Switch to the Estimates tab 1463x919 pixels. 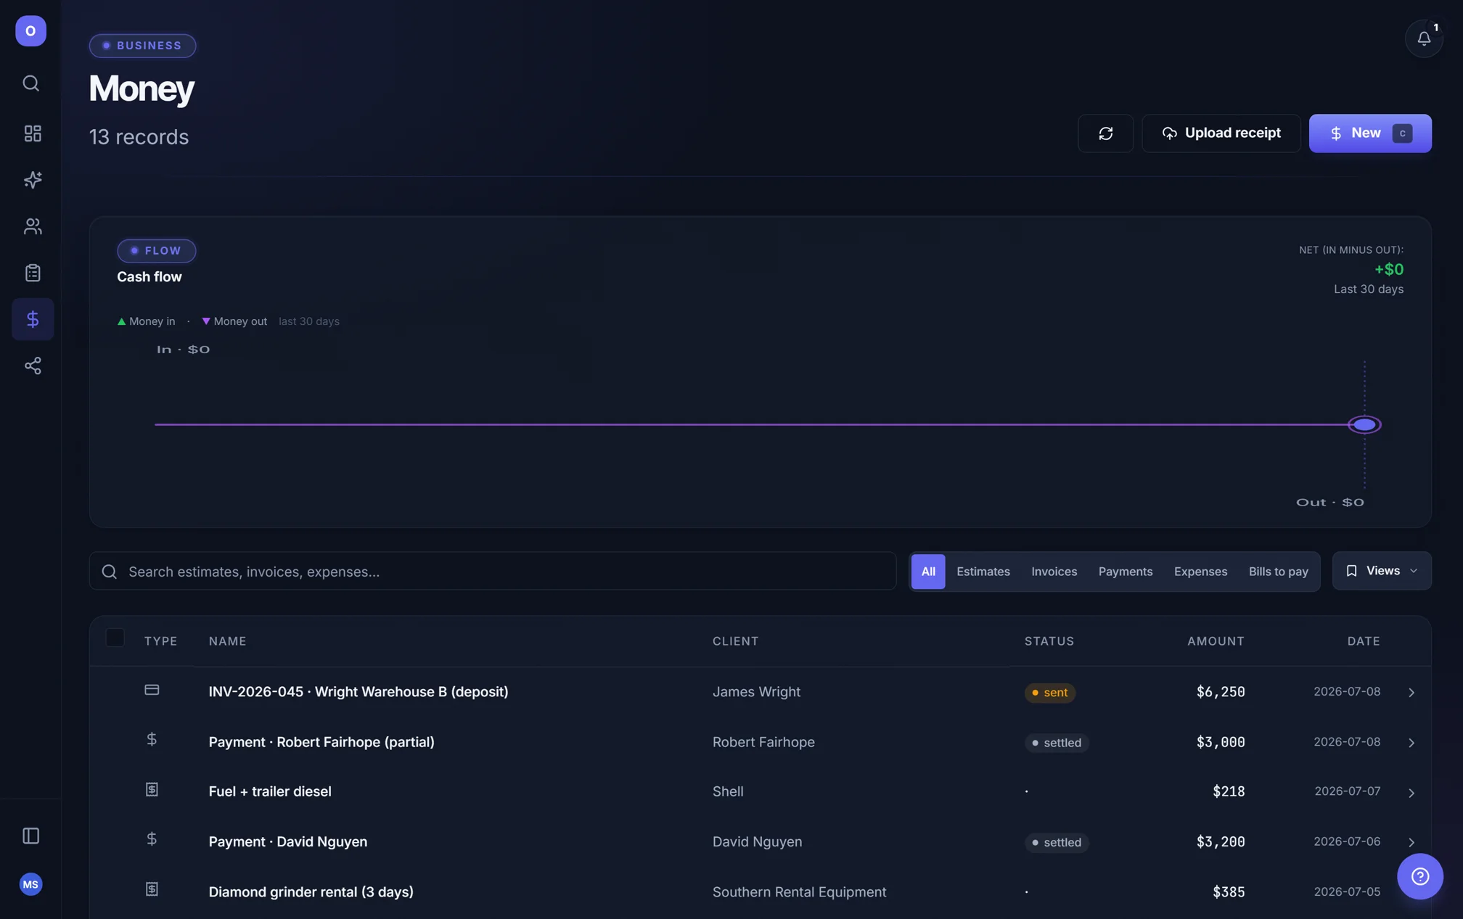(x=983, y=572)
